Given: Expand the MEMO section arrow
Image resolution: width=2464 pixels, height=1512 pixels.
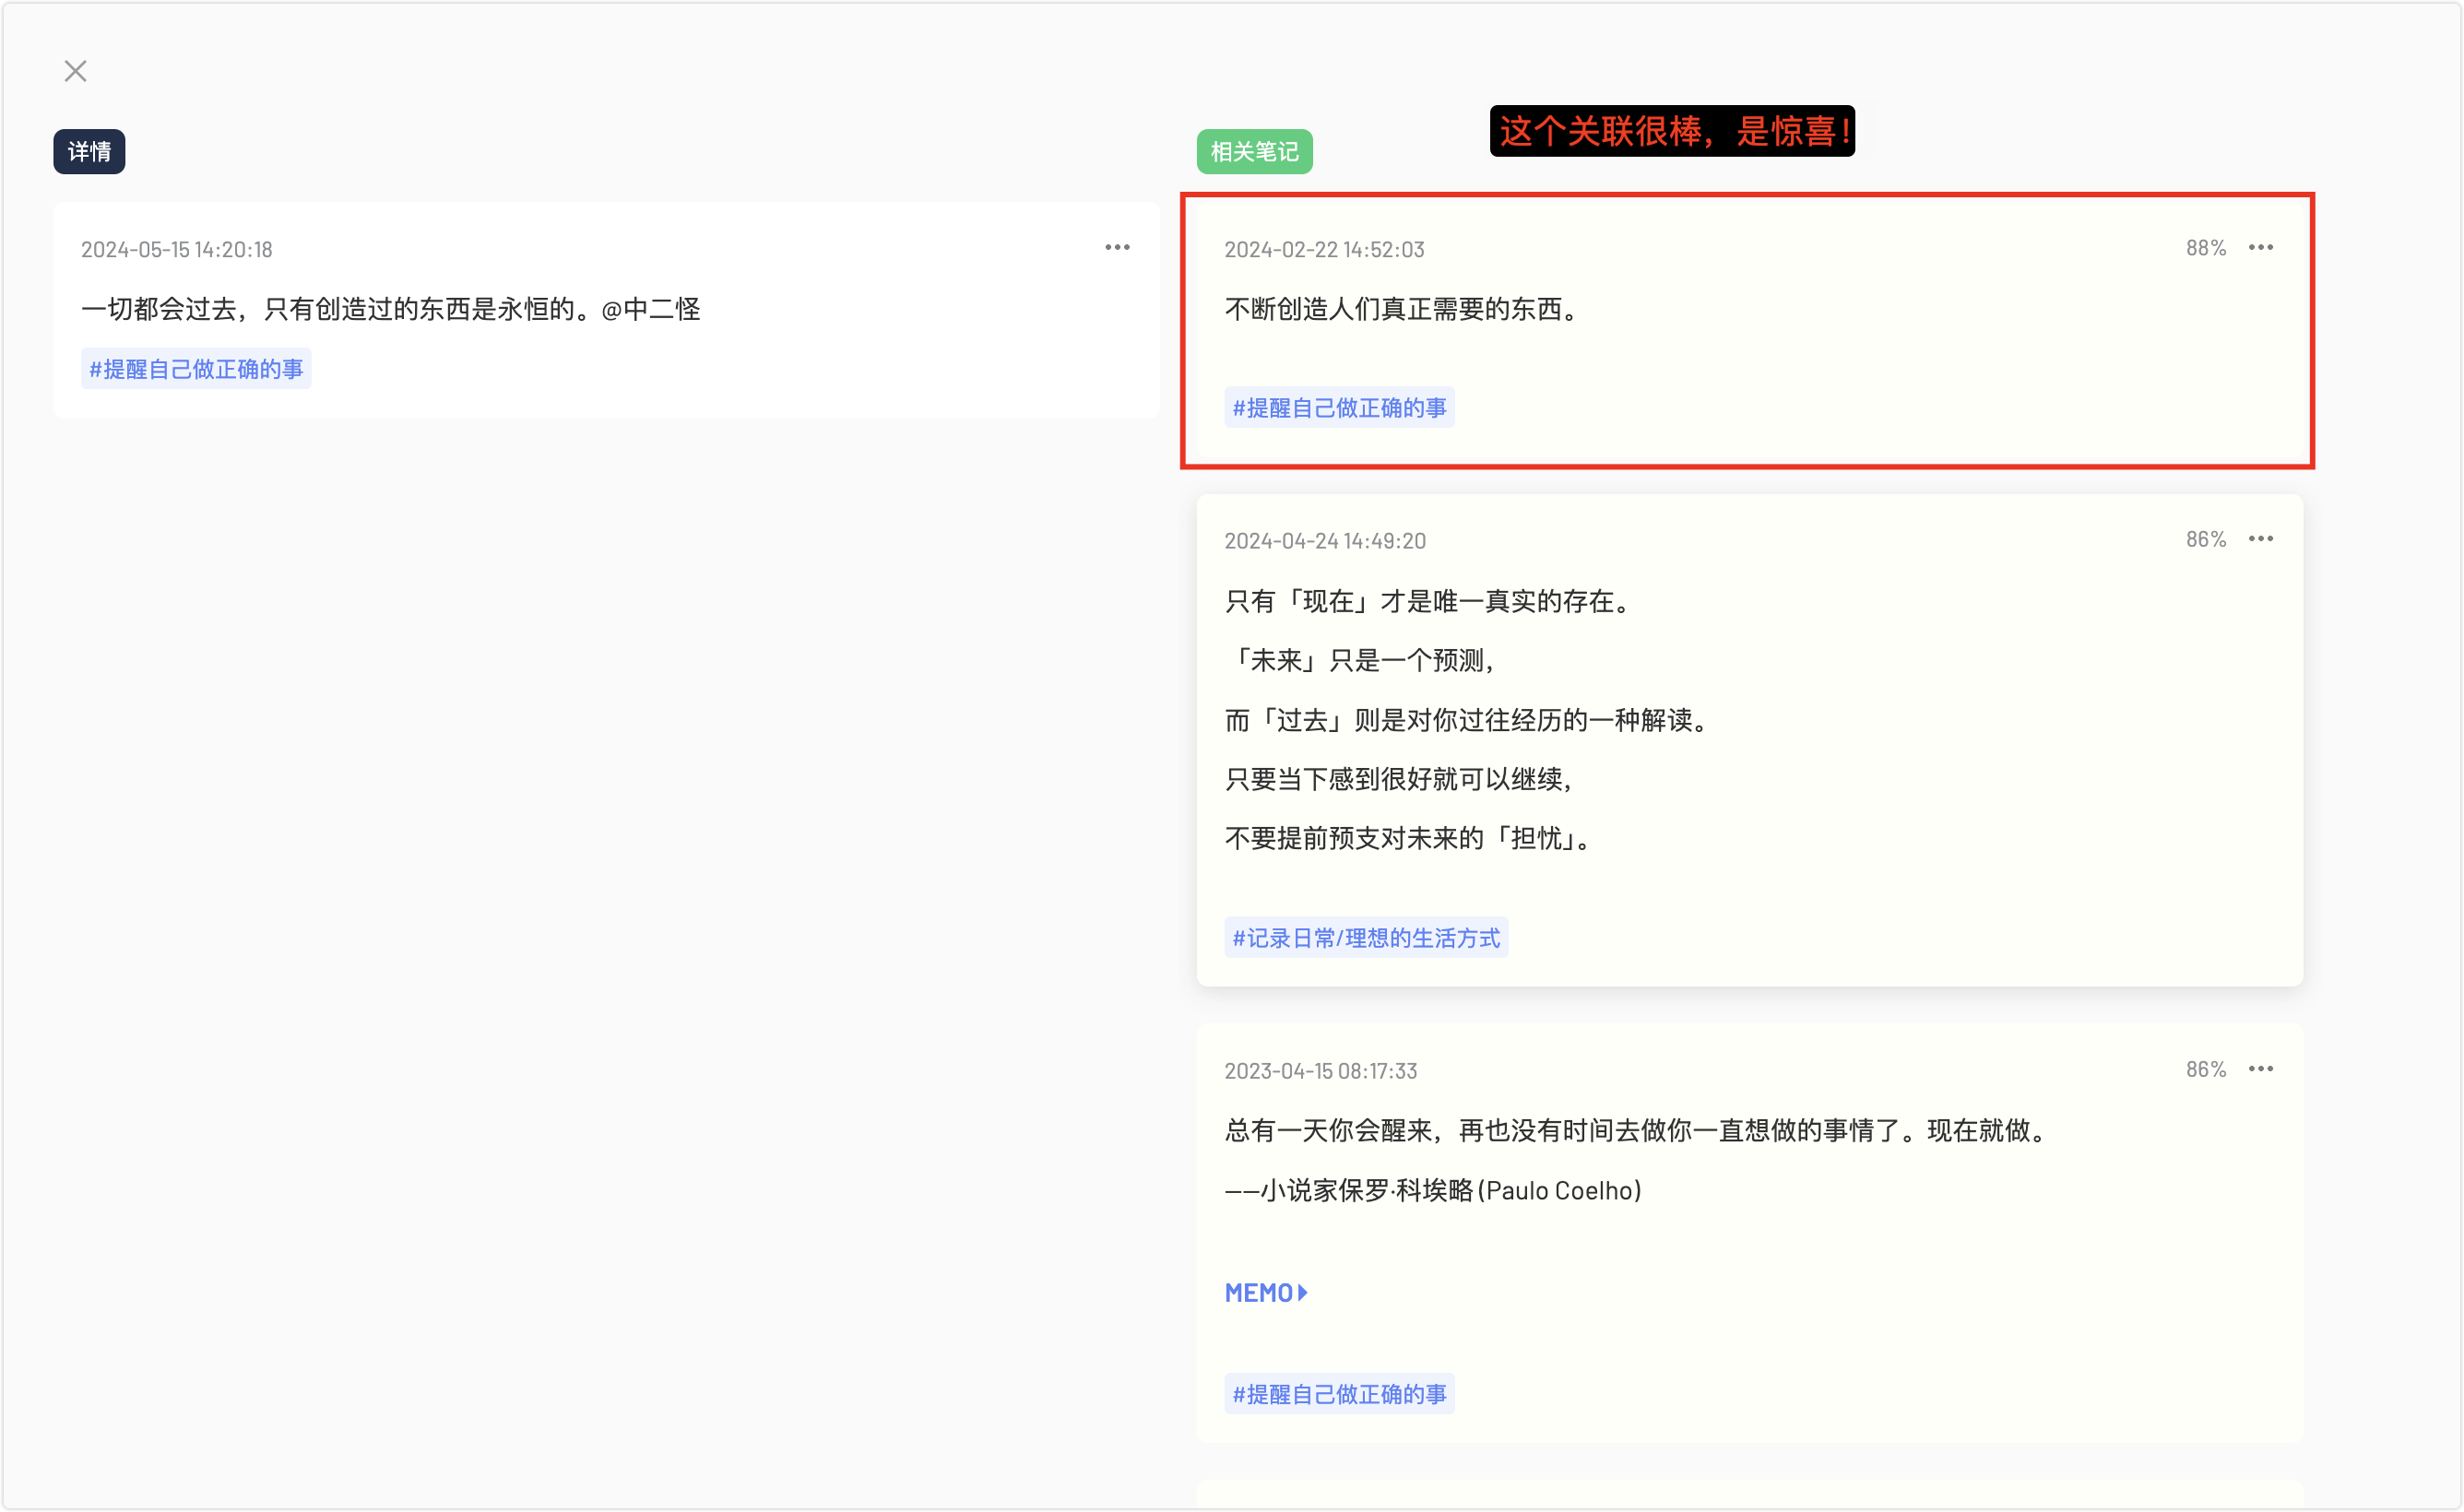Looking at the screenshot, I should 1302,1293.
